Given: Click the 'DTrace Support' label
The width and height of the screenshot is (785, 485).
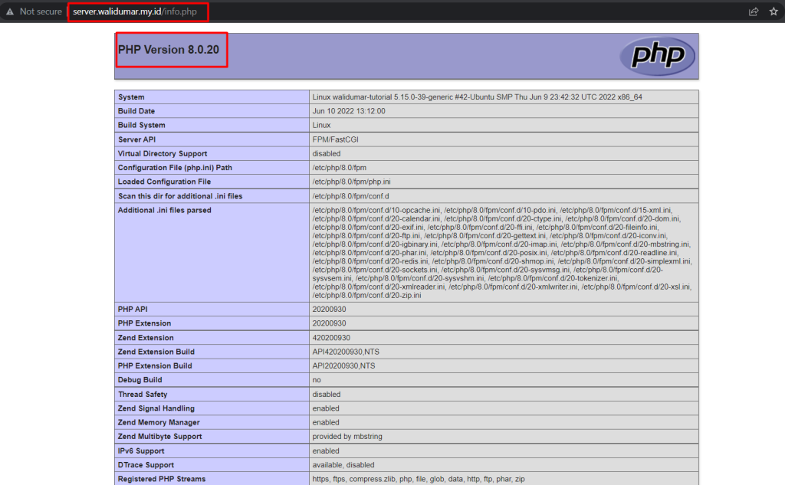Looking at the screenshot, I should point(146,465).
